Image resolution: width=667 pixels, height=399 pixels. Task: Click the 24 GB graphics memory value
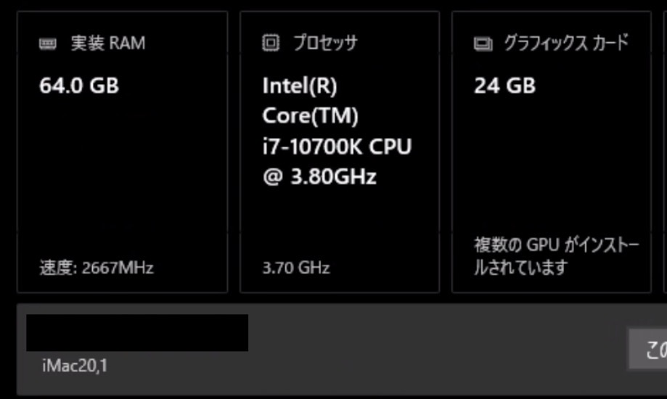tap(505, 86)
